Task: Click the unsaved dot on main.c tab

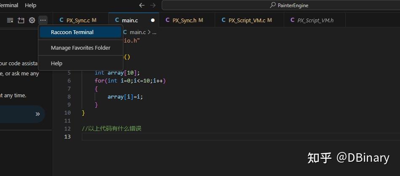Action: click(152, 20)
